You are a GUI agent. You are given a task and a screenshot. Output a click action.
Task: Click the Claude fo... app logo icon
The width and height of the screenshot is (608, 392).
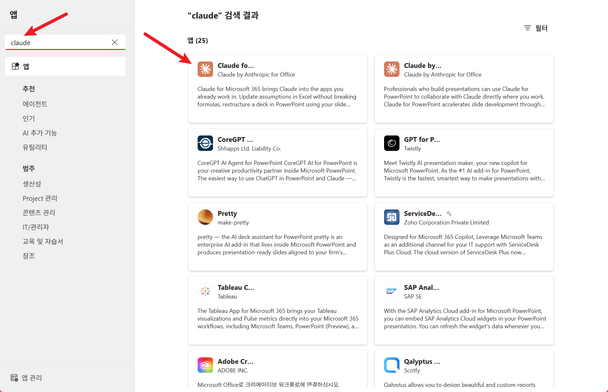(205, 69)
